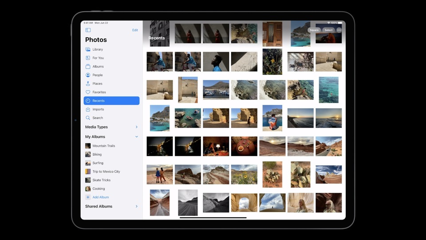Viewport: 426px width, 240px height.
Task: Click the Library sidebar icon
Action: pos(88,49)
